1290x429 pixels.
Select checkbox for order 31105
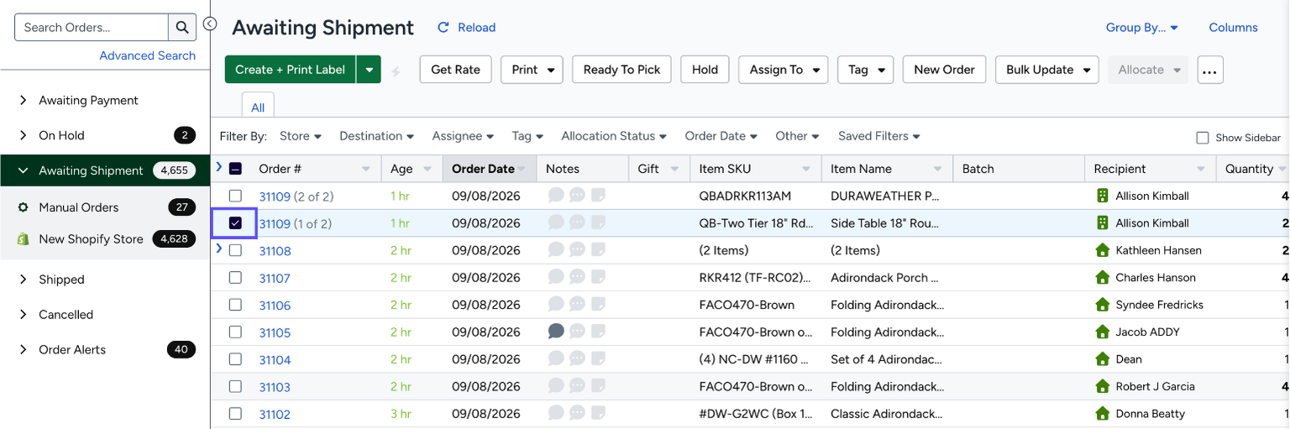235,332
